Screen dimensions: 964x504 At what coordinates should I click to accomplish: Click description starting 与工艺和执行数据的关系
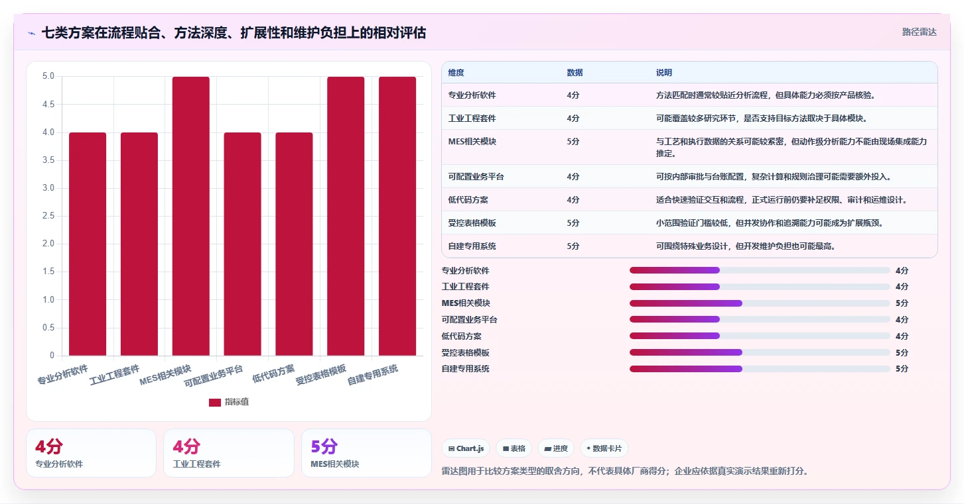click(x=792, y=147)
